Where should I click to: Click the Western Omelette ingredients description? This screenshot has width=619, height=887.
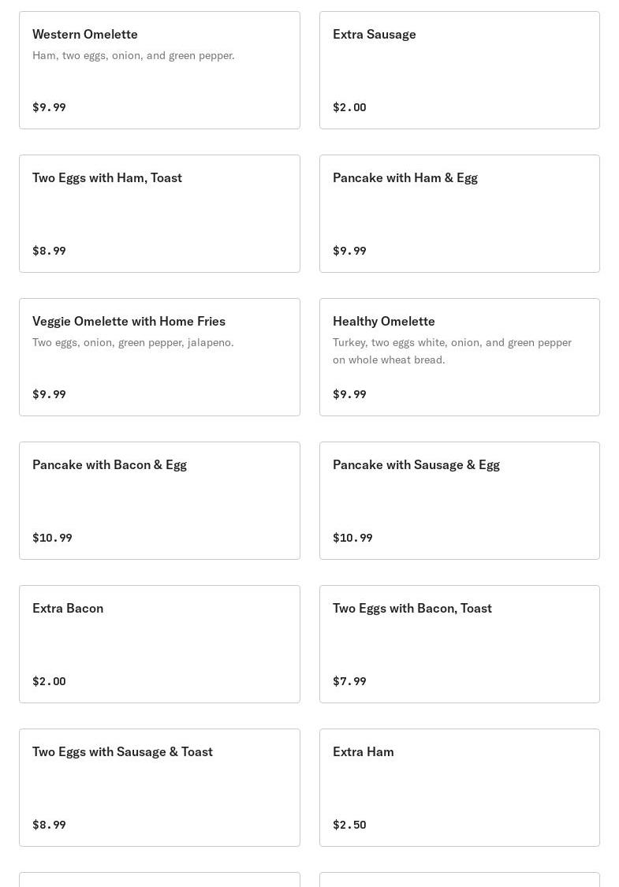click(133, 55)
